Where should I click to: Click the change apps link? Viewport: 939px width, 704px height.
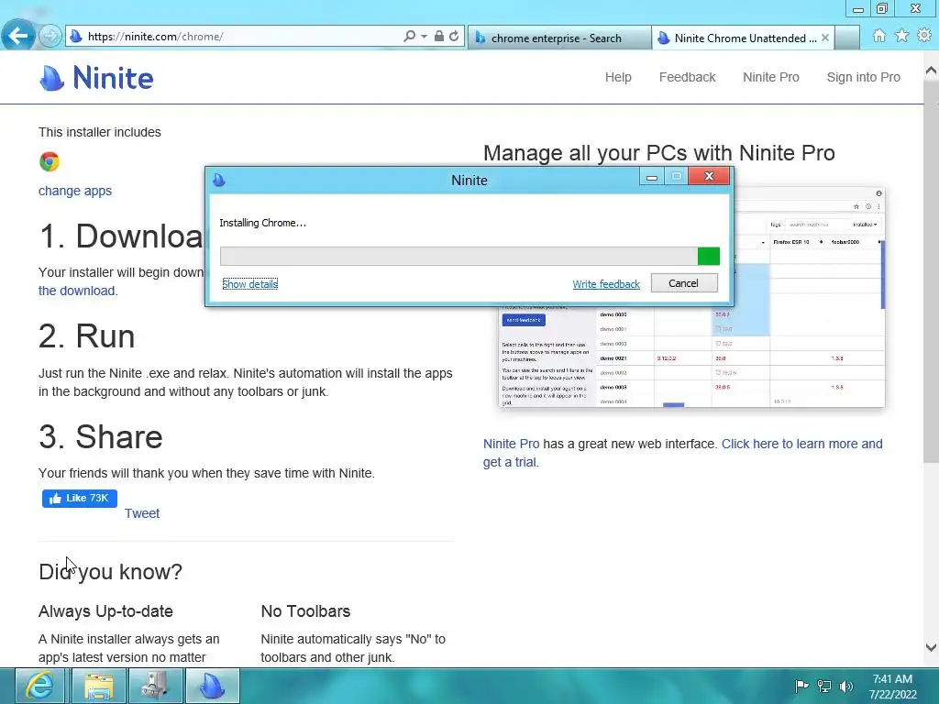coord(75,191)
